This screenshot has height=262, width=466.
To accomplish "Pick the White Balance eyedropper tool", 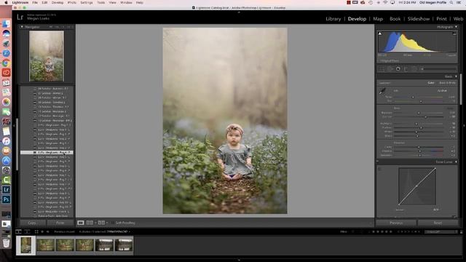I will coord(382,91).
